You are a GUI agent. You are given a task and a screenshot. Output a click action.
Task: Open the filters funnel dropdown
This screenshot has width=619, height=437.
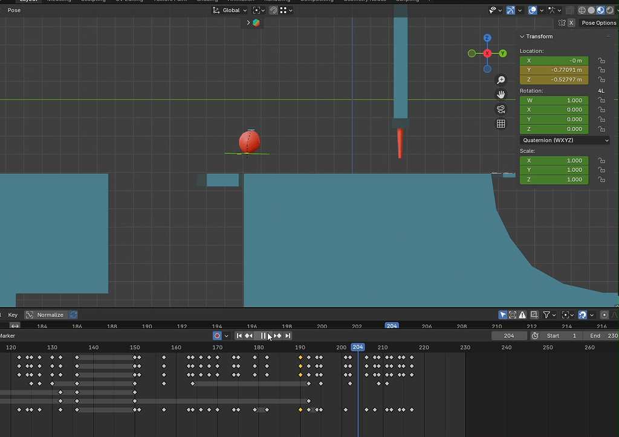[549, 315]
